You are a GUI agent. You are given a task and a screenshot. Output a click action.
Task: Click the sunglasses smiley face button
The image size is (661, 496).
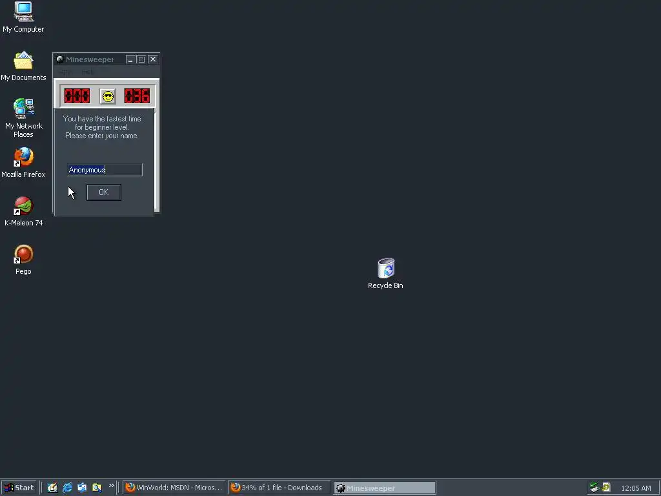[x=108, y=96]
